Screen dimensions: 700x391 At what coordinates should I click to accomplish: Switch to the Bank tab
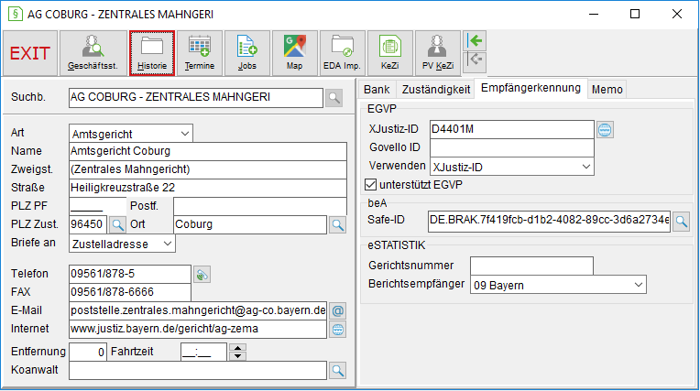click(x=377, y=90)
